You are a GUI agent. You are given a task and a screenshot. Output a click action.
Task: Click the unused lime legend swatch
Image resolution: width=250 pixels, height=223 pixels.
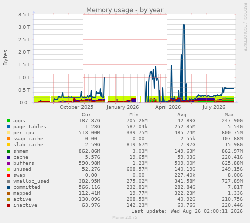point(9,169)
